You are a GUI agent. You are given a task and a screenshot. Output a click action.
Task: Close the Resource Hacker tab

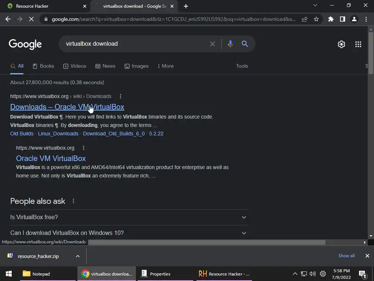(x=85, y=6)
